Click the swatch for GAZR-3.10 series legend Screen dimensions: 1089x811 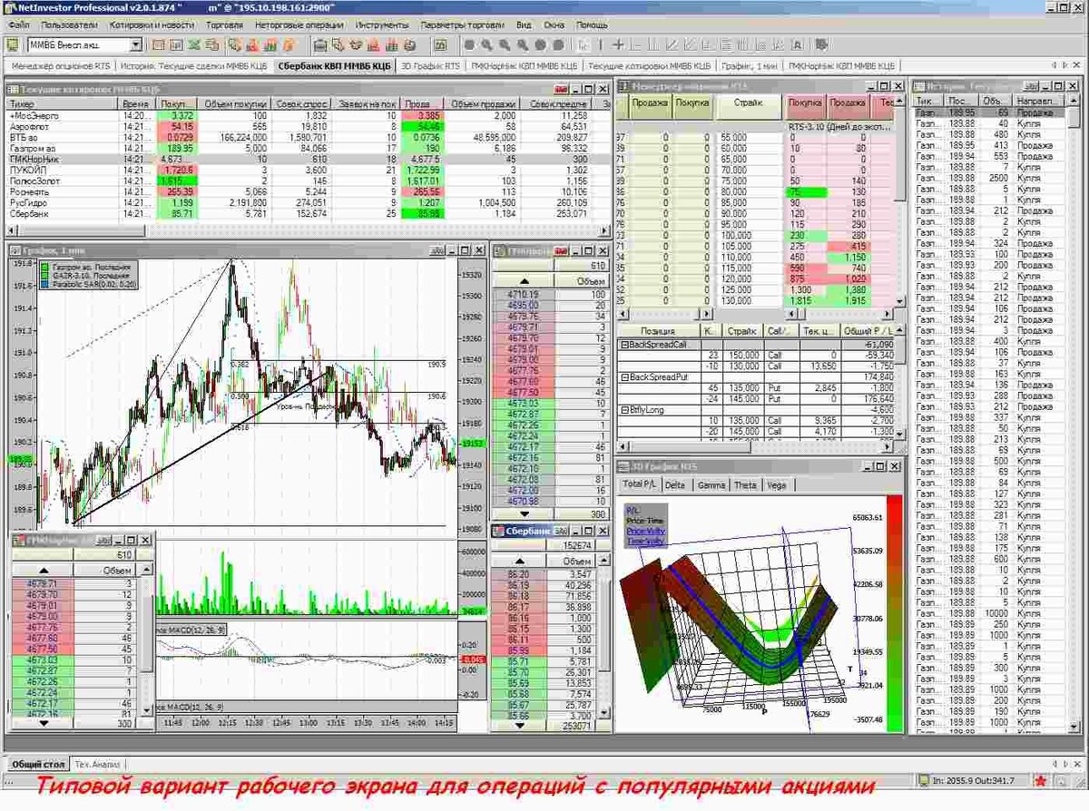click(46, 275)
